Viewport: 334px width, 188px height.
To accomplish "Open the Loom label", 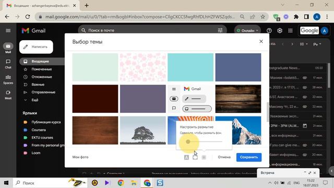I will click(x=36, y=153).
